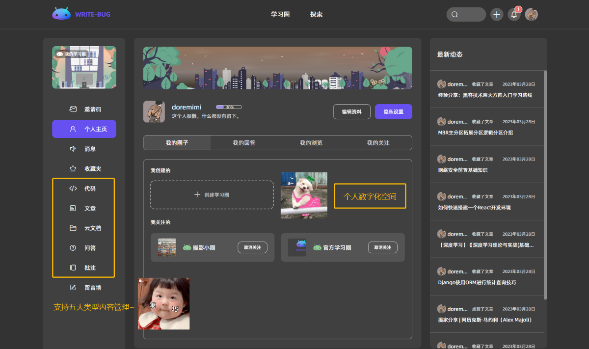Click avatar beside 经验分享 feed entry
The width and height of the screenshot is (589, 349).
click(441, 84)
